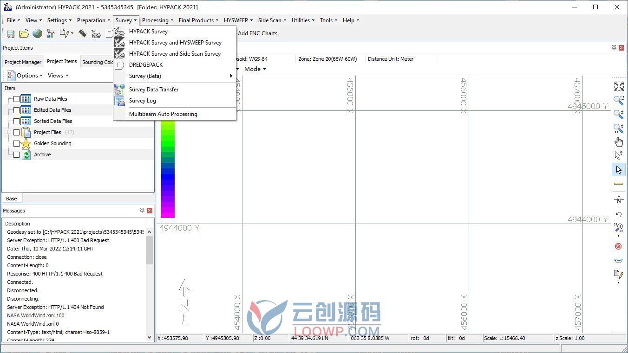Image resolution: width=628 pixels, height=353 pixels.
Task: Check the Golden Sounding checkbox
Action: [x=17, y=143]
